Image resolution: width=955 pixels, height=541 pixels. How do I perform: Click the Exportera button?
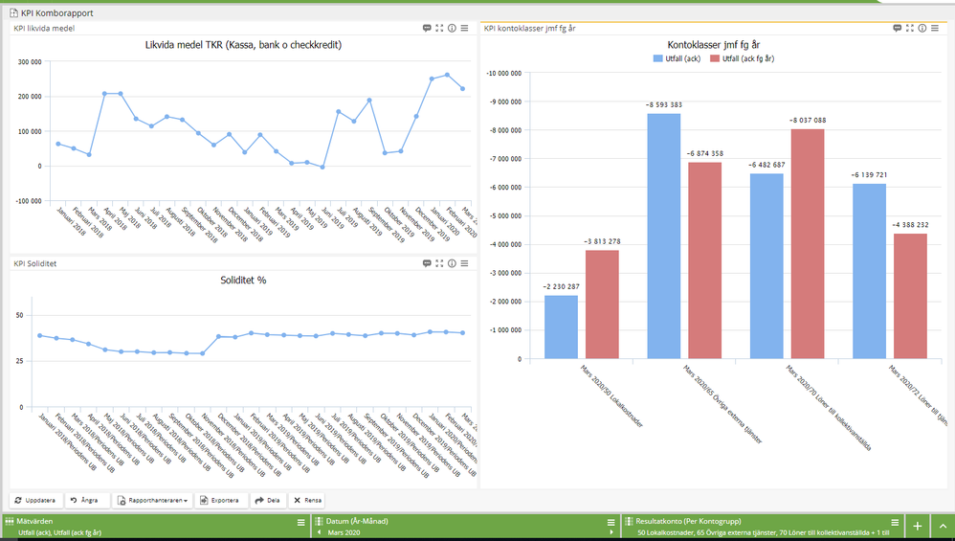click(219, 500)
